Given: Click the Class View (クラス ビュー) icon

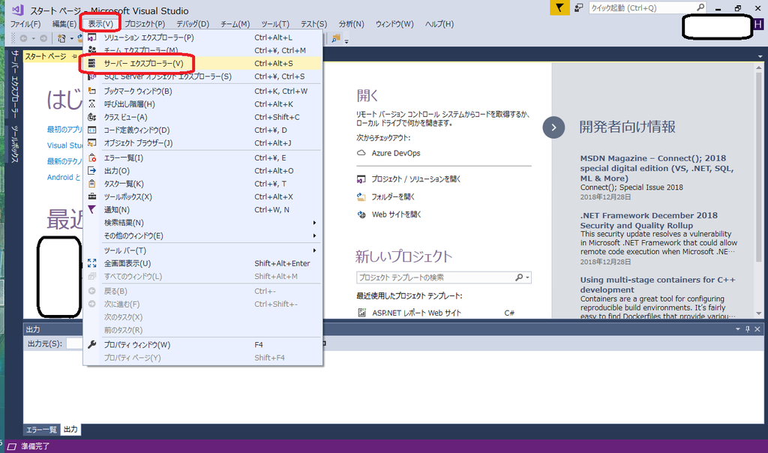Looking at the screenshot, I should pos(91,117).
